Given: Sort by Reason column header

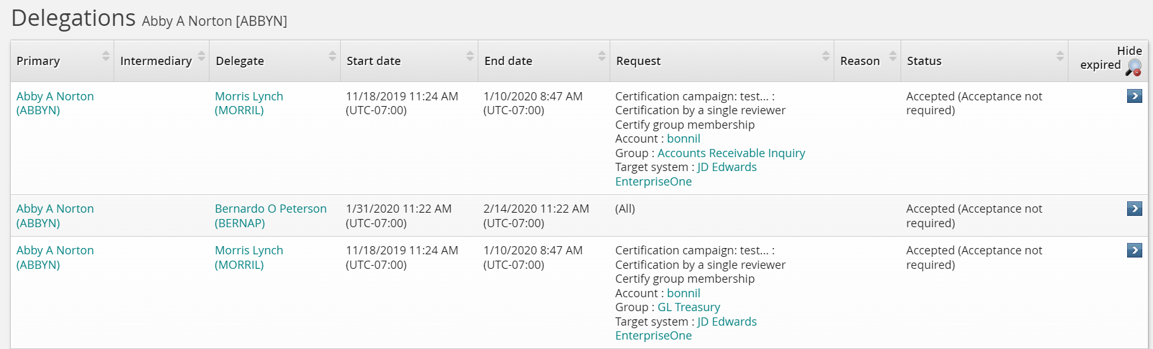Looking at the screenshot, I should pos(892,56).
